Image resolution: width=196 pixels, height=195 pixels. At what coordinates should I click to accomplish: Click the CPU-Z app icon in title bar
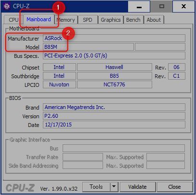tap(7, 6)
